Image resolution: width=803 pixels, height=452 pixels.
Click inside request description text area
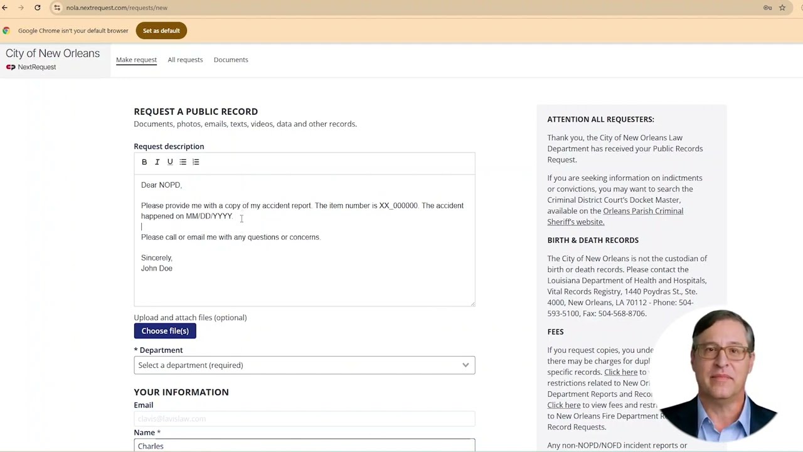pyautogui.click(x=304, y=240)
